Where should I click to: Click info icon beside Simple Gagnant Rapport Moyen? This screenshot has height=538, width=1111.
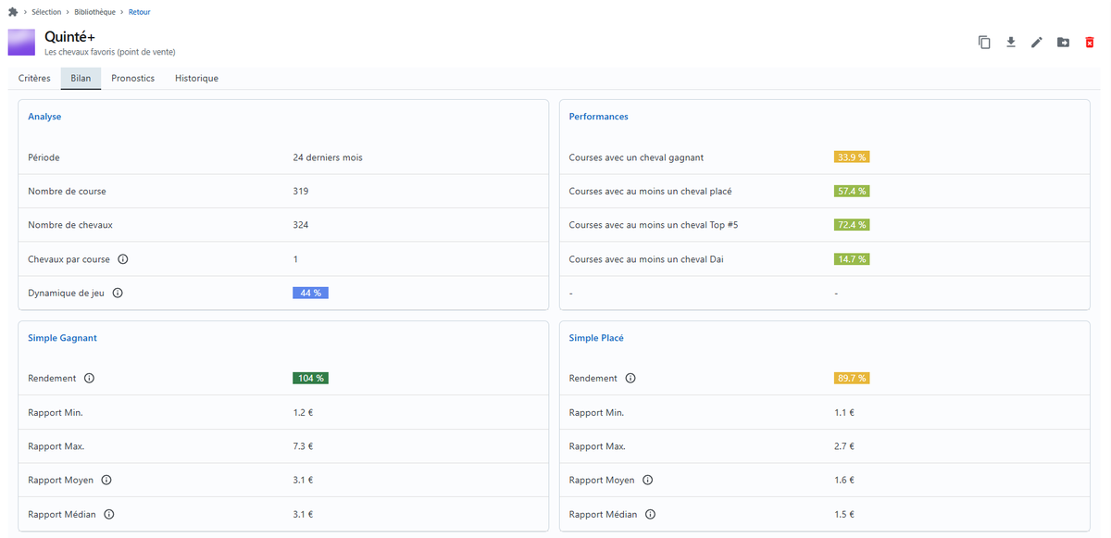click(106, 480)
